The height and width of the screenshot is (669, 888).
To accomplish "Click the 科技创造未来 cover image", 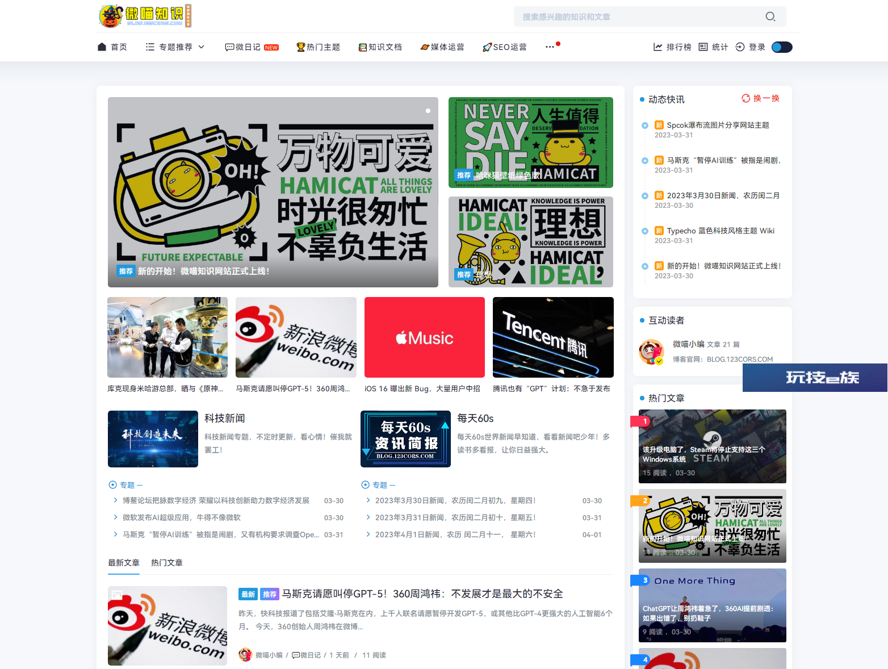I will (153, 439).
